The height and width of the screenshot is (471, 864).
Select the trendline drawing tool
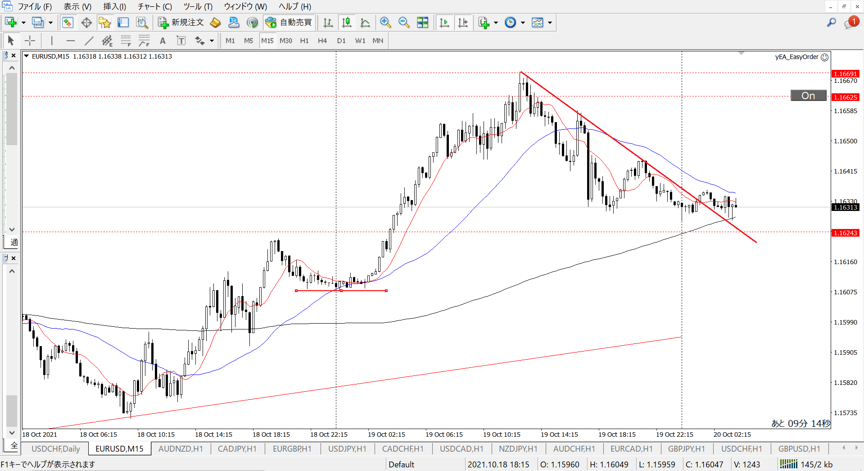click(89, 41)
